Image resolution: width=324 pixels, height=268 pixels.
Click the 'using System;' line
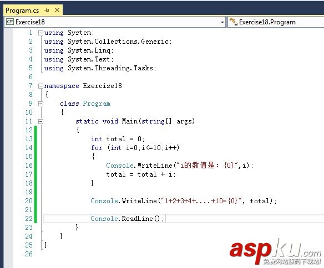[x=69, y=33]
